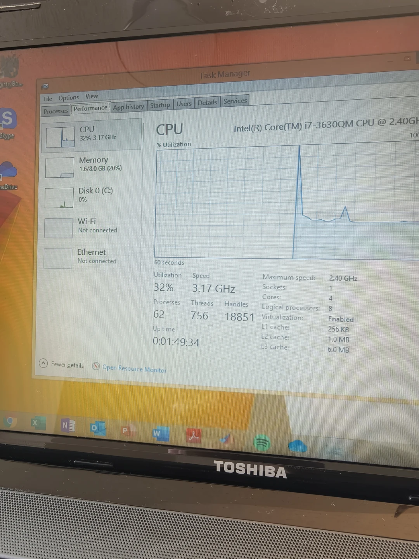Click the large CPU heading

[x=170, y=129]
